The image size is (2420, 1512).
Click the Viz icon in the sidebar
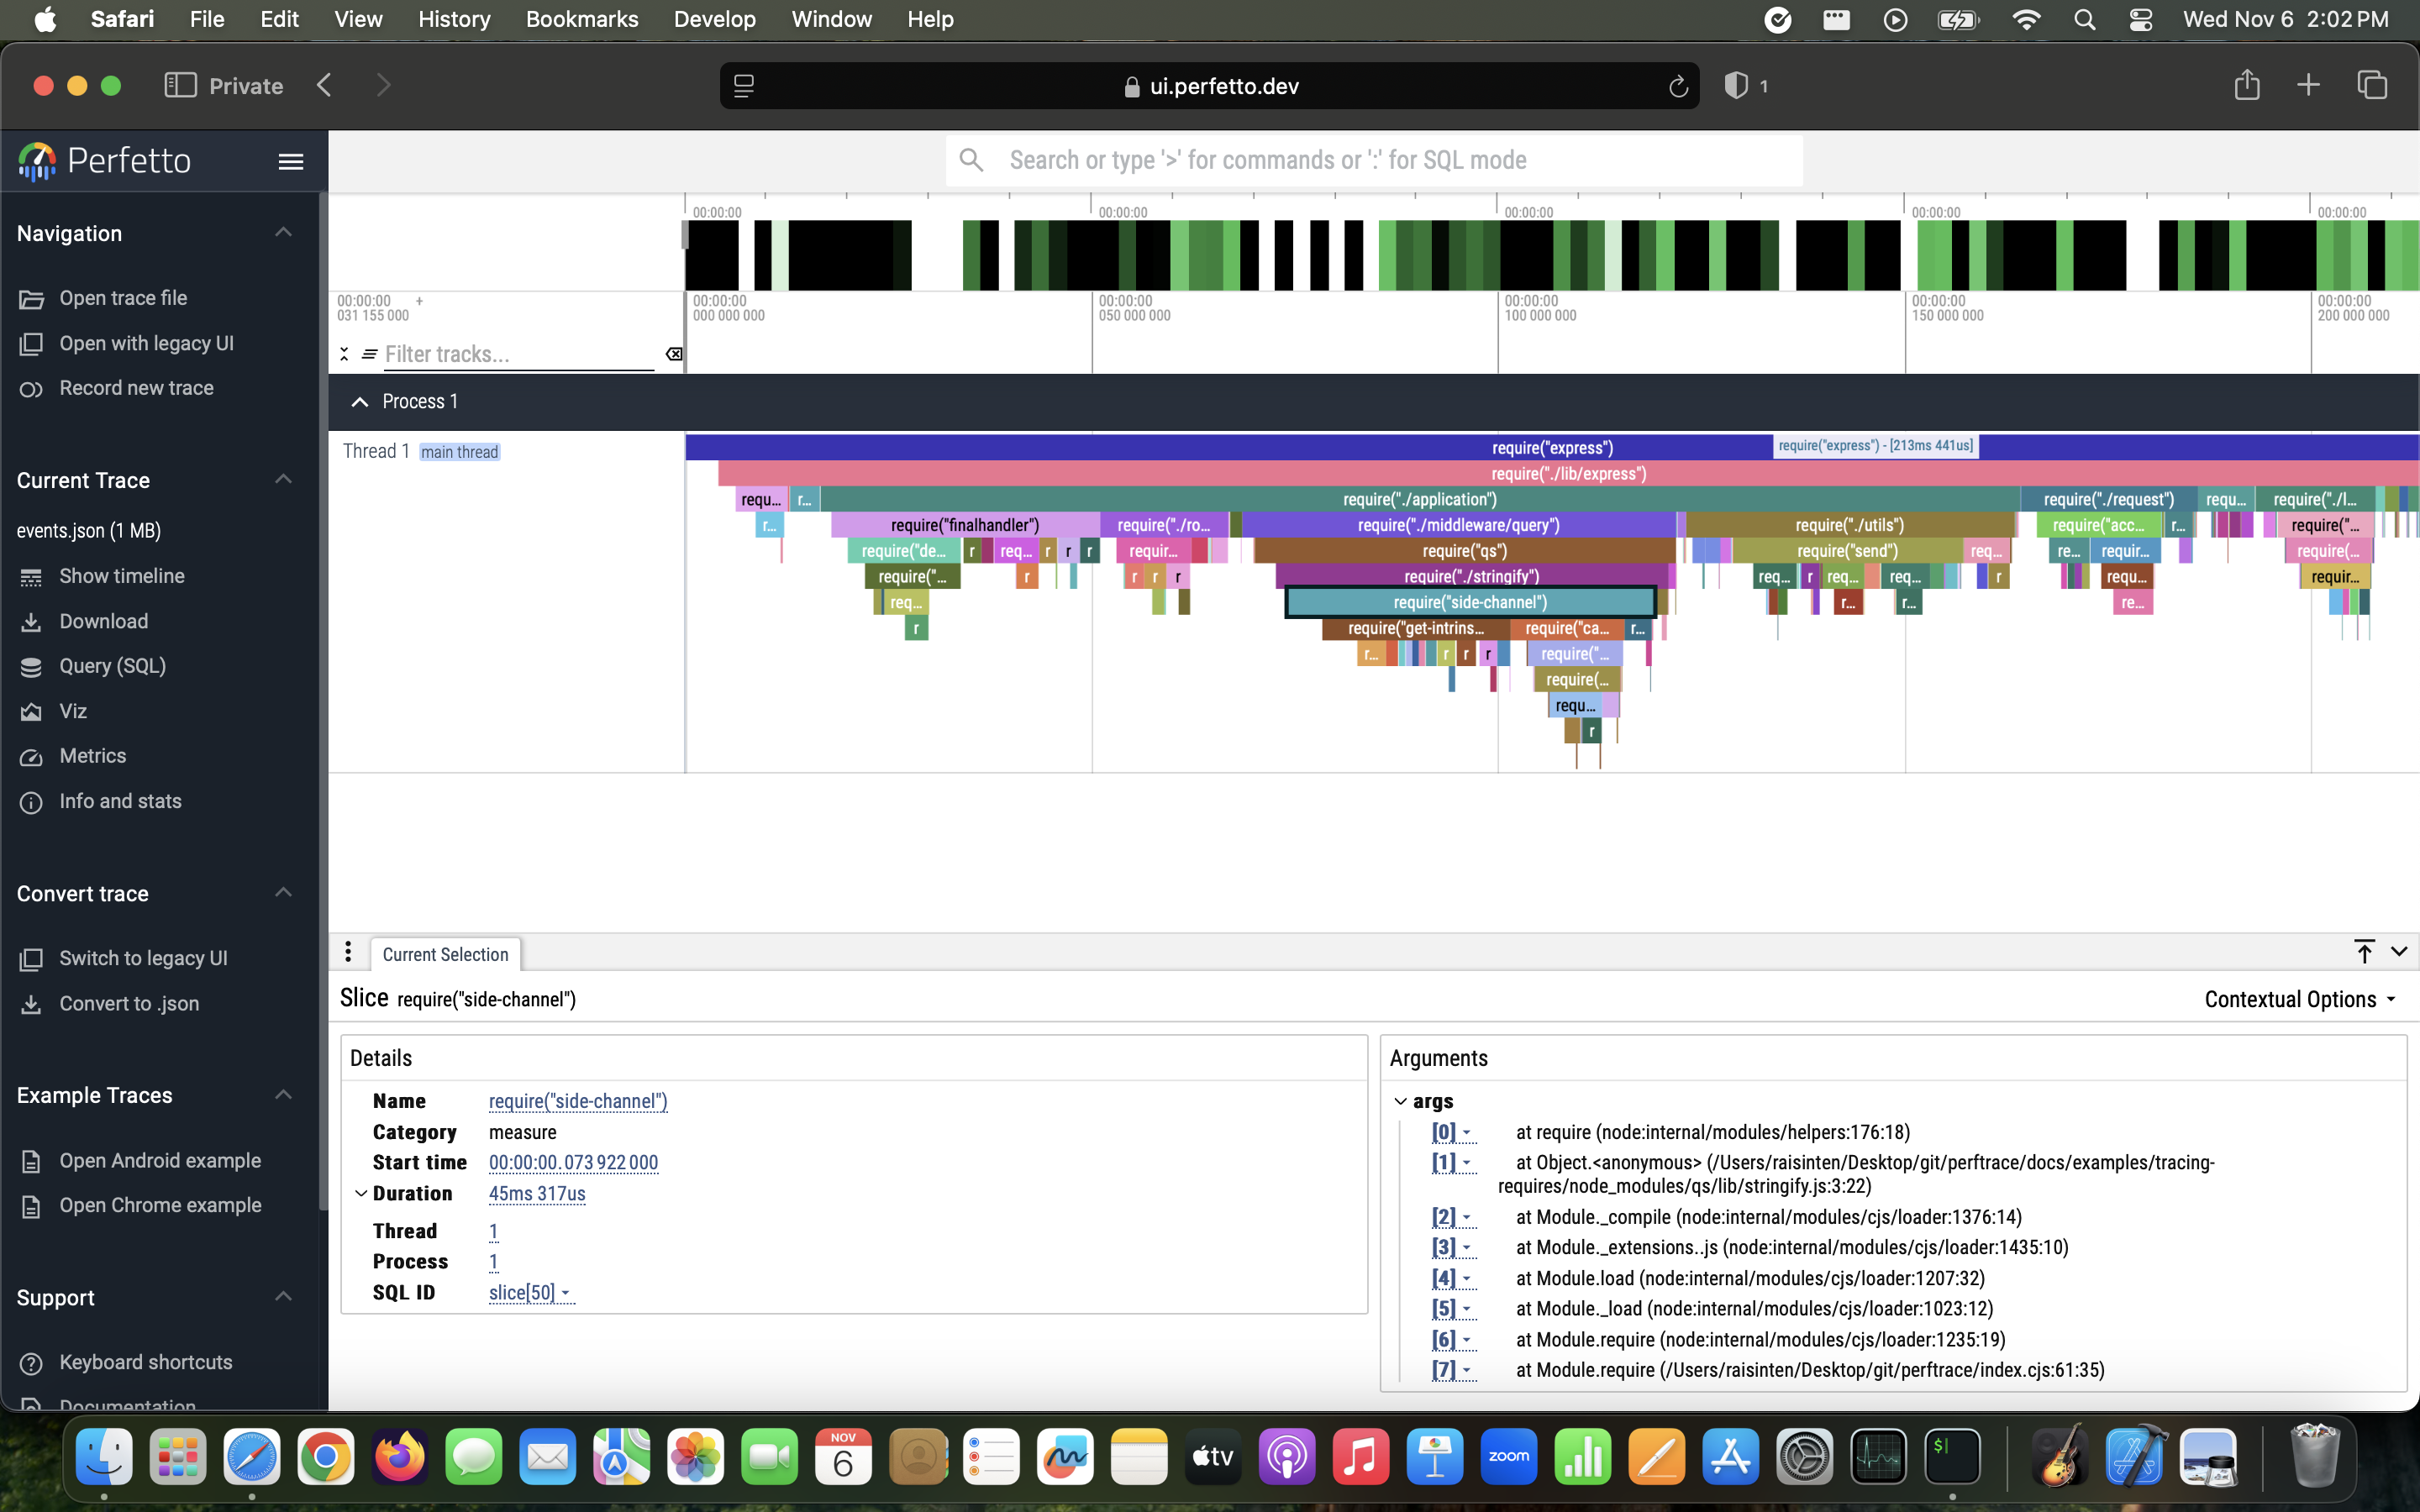pyautogui.click(x=31, y=712)
